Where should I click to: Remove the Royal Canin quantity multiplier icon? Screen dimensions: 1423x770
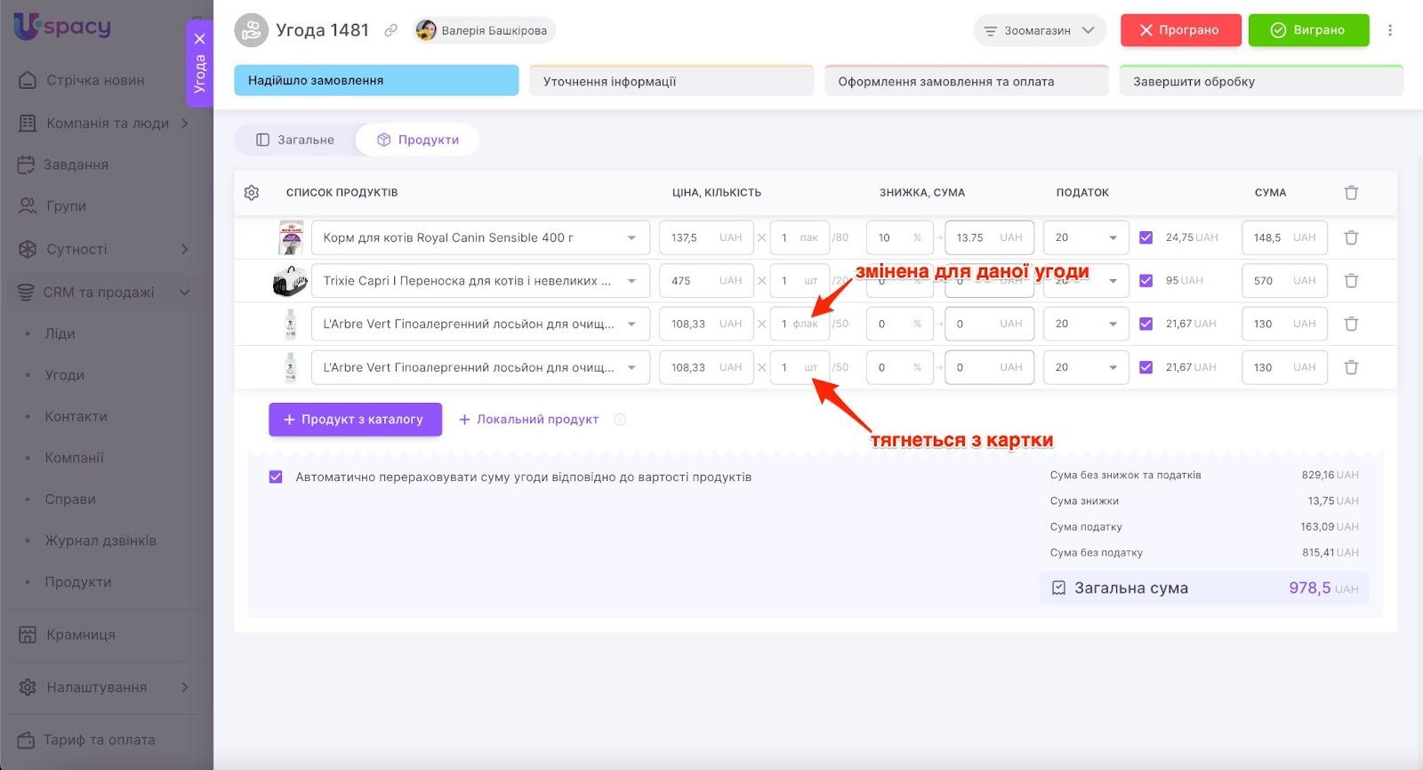(762, 237)
